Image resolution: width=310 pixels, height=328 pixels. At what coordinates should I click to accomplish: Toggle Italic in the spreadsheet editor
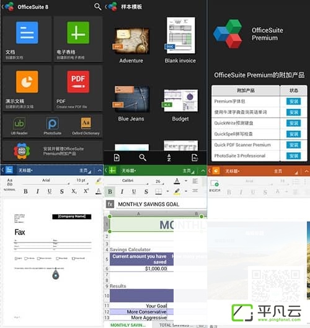pyautogui.click(x=122, y=191)
